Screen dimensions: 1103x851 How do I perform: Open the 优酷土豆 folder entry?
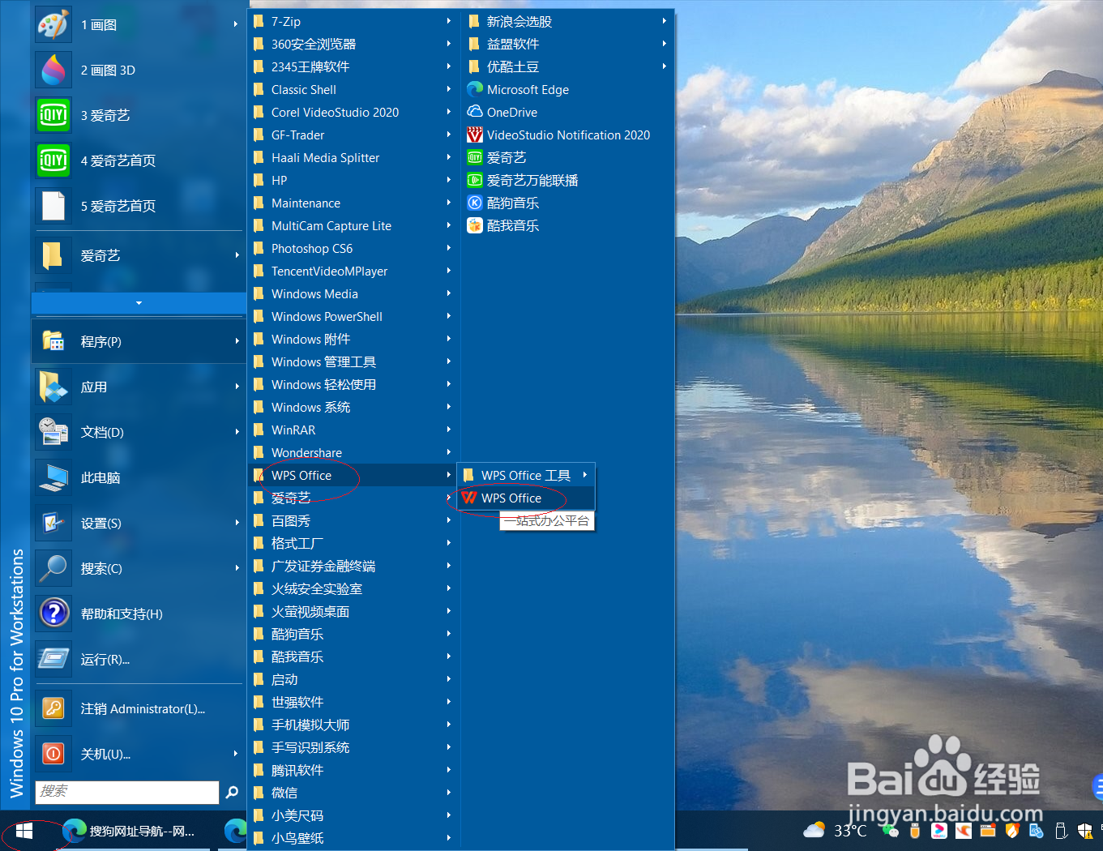(568, 66)
